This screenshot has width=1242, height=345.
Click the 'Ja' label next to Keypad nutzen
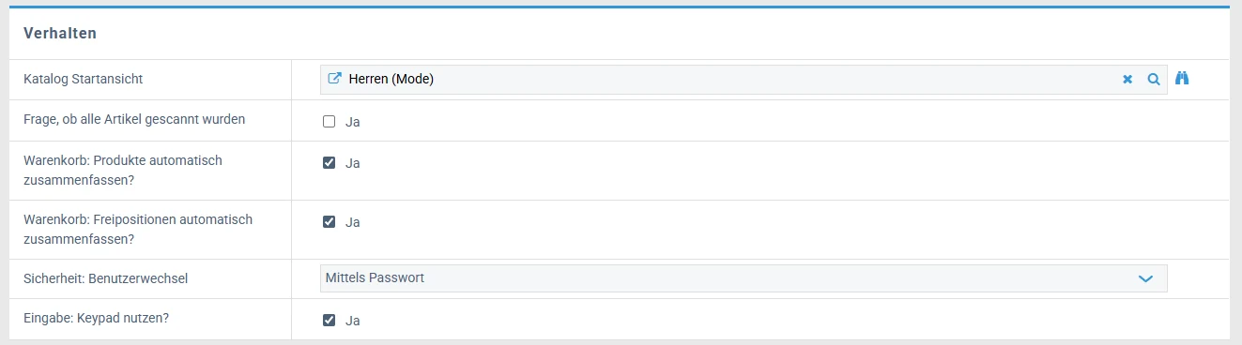(353, 320)
